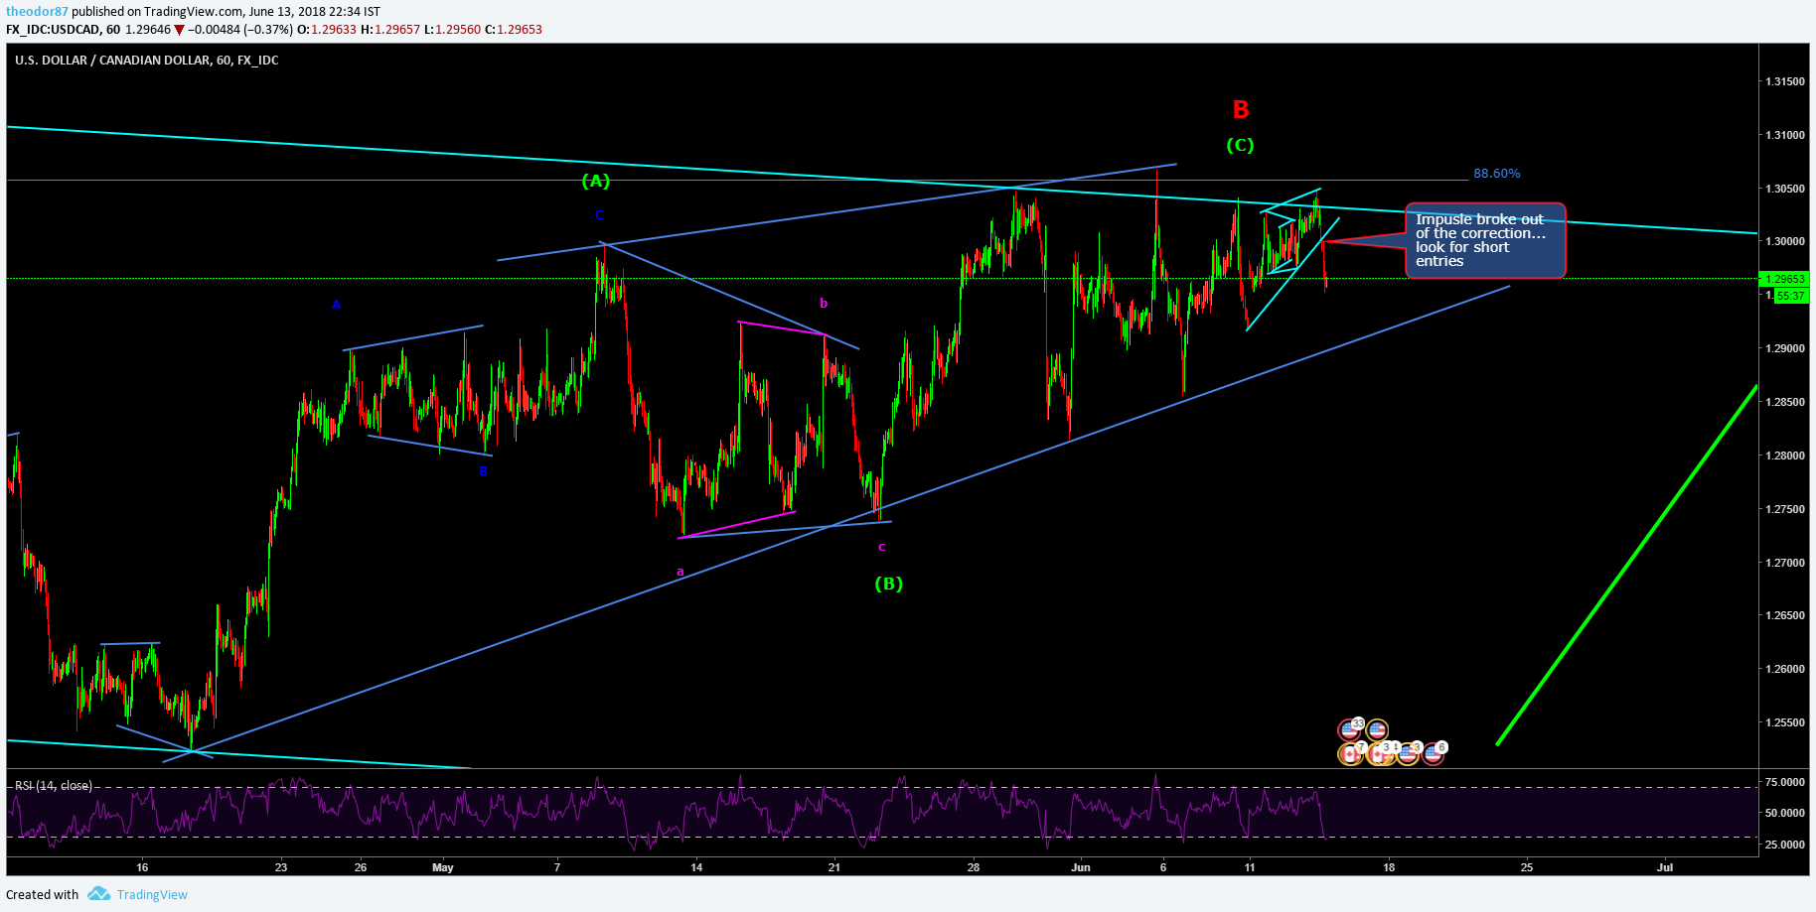
Task: Click the 1.29000 price axis label
Action: tap(1785, 348)
